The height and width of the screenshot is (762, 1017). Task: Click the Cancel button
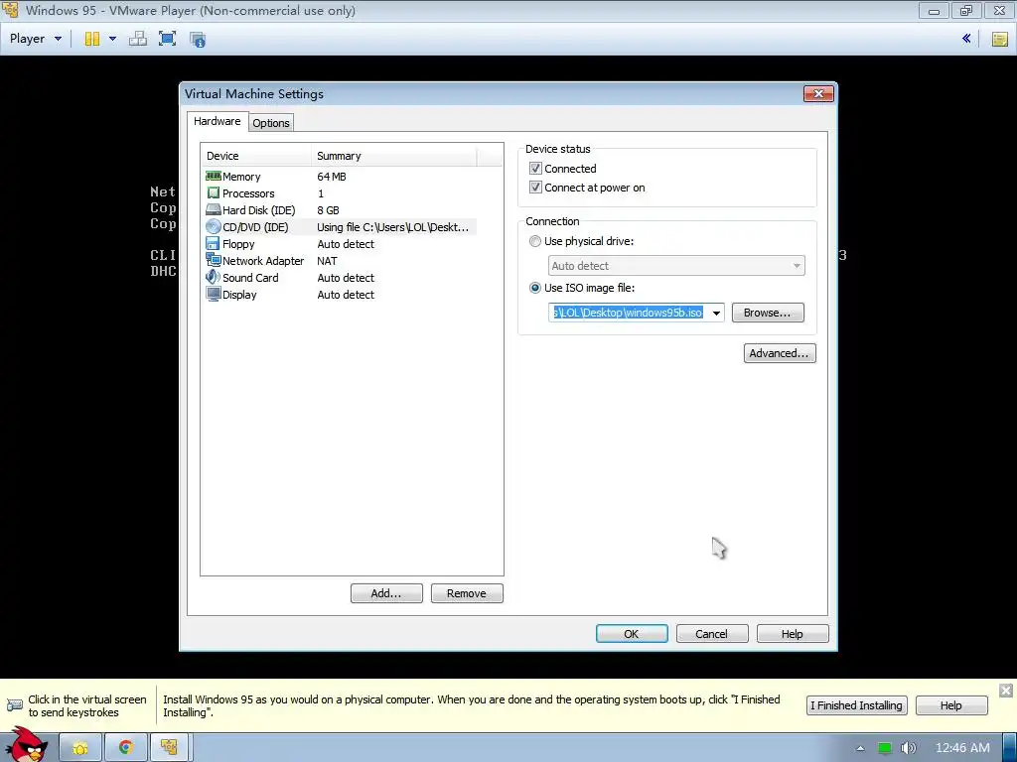click(x=712, y=634)
